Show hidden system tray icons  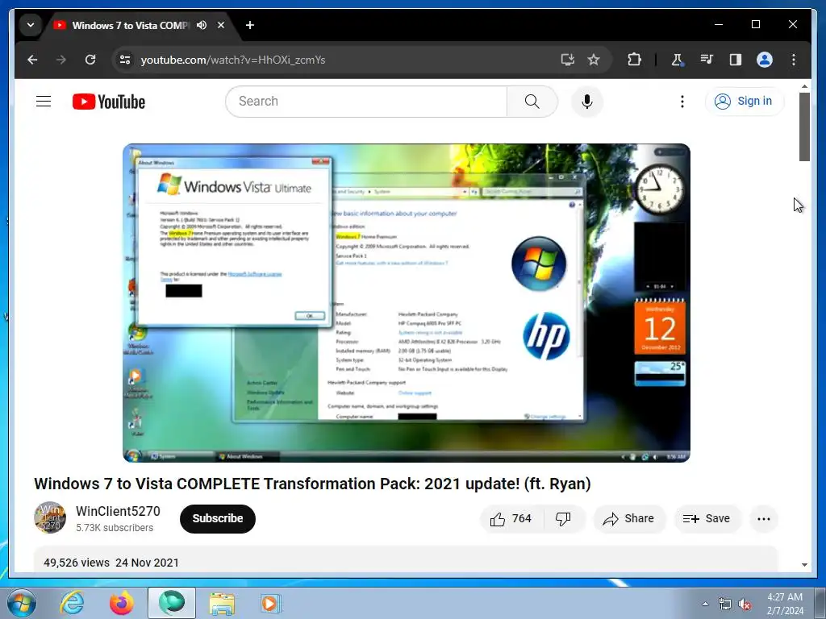(705, 604)
